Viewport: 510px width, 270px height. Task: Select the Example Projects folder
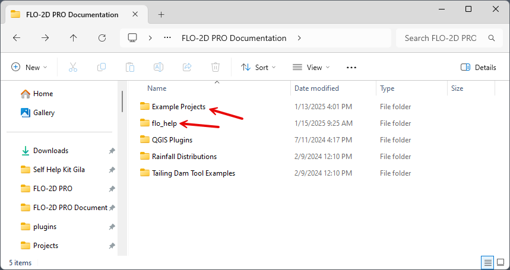pos(178,107)
